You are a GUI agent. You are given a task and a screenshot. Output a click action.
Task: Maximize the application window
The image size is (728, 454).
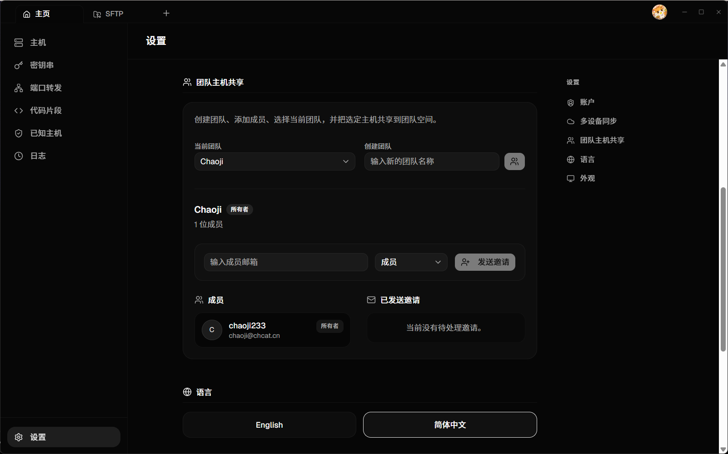[x=701, y=12]
